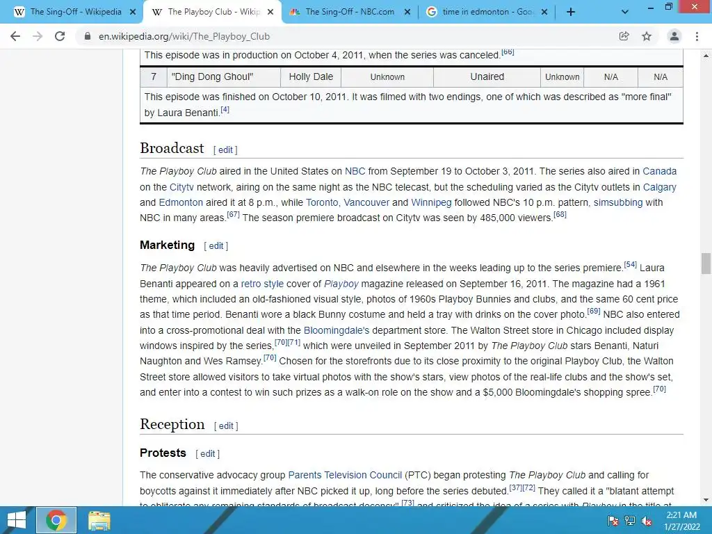Image resolution: width=712 pixels, height=534 pixels.
Task: Open File Explorer from taskbar
Action: tap(99, 520)
